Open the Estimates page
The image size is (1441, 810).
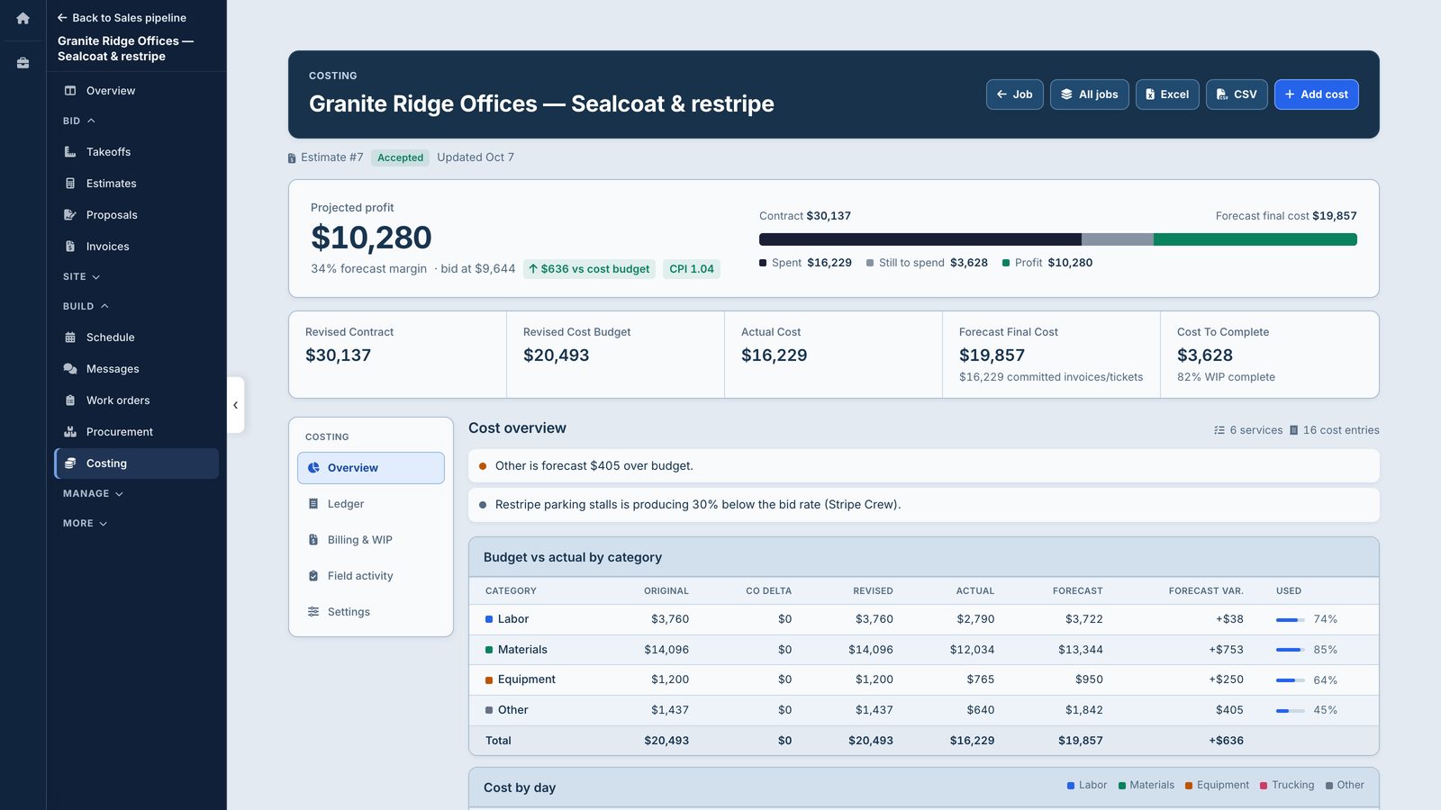tap(136, 184)
